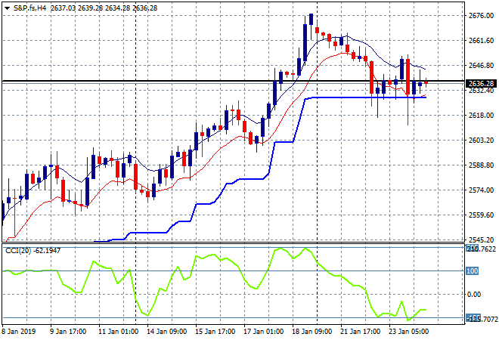This screenshot has width=499, height=340.
Task: Select the 2646.80 price axis label
Action: (481, 66)
